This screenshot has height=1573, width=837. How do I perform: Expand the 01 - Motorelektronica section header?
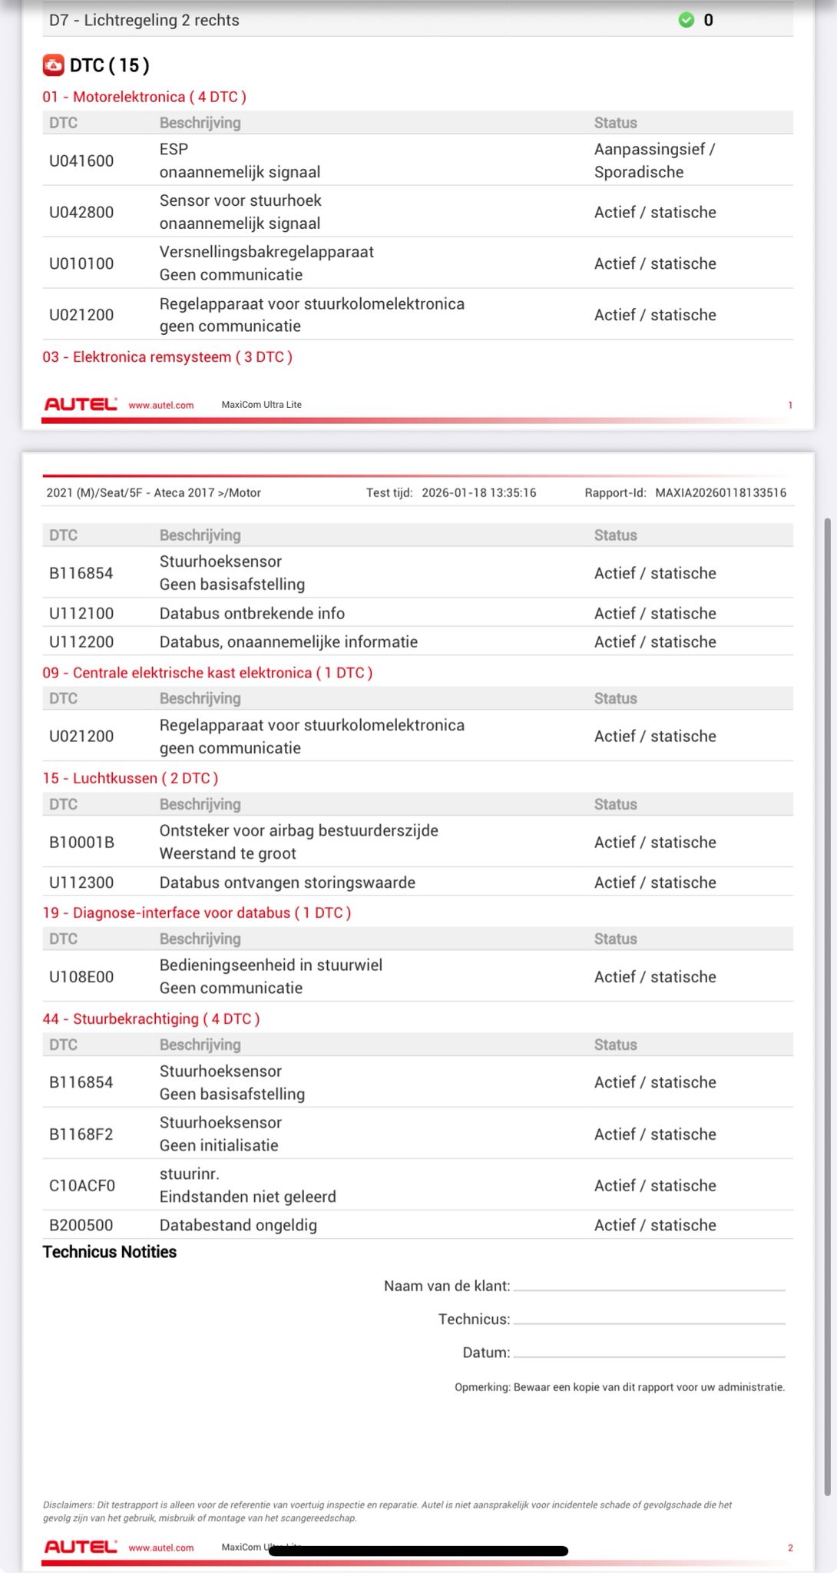[144, 97]
